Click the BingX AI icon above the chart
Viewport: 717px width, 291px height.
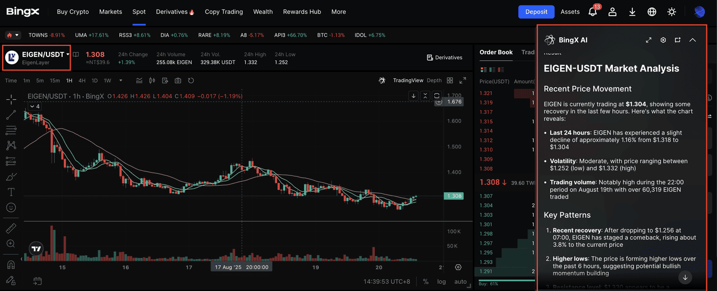click(x=383, y=80)
